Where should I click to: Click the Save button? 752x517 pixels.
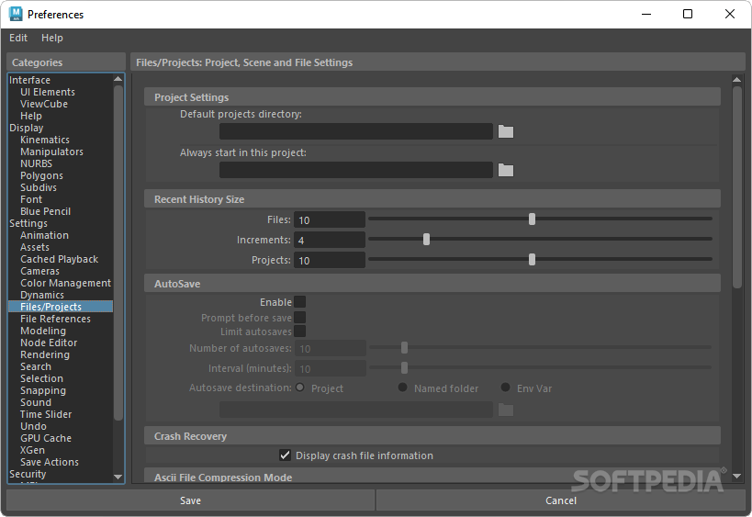[x=190, y=500]
